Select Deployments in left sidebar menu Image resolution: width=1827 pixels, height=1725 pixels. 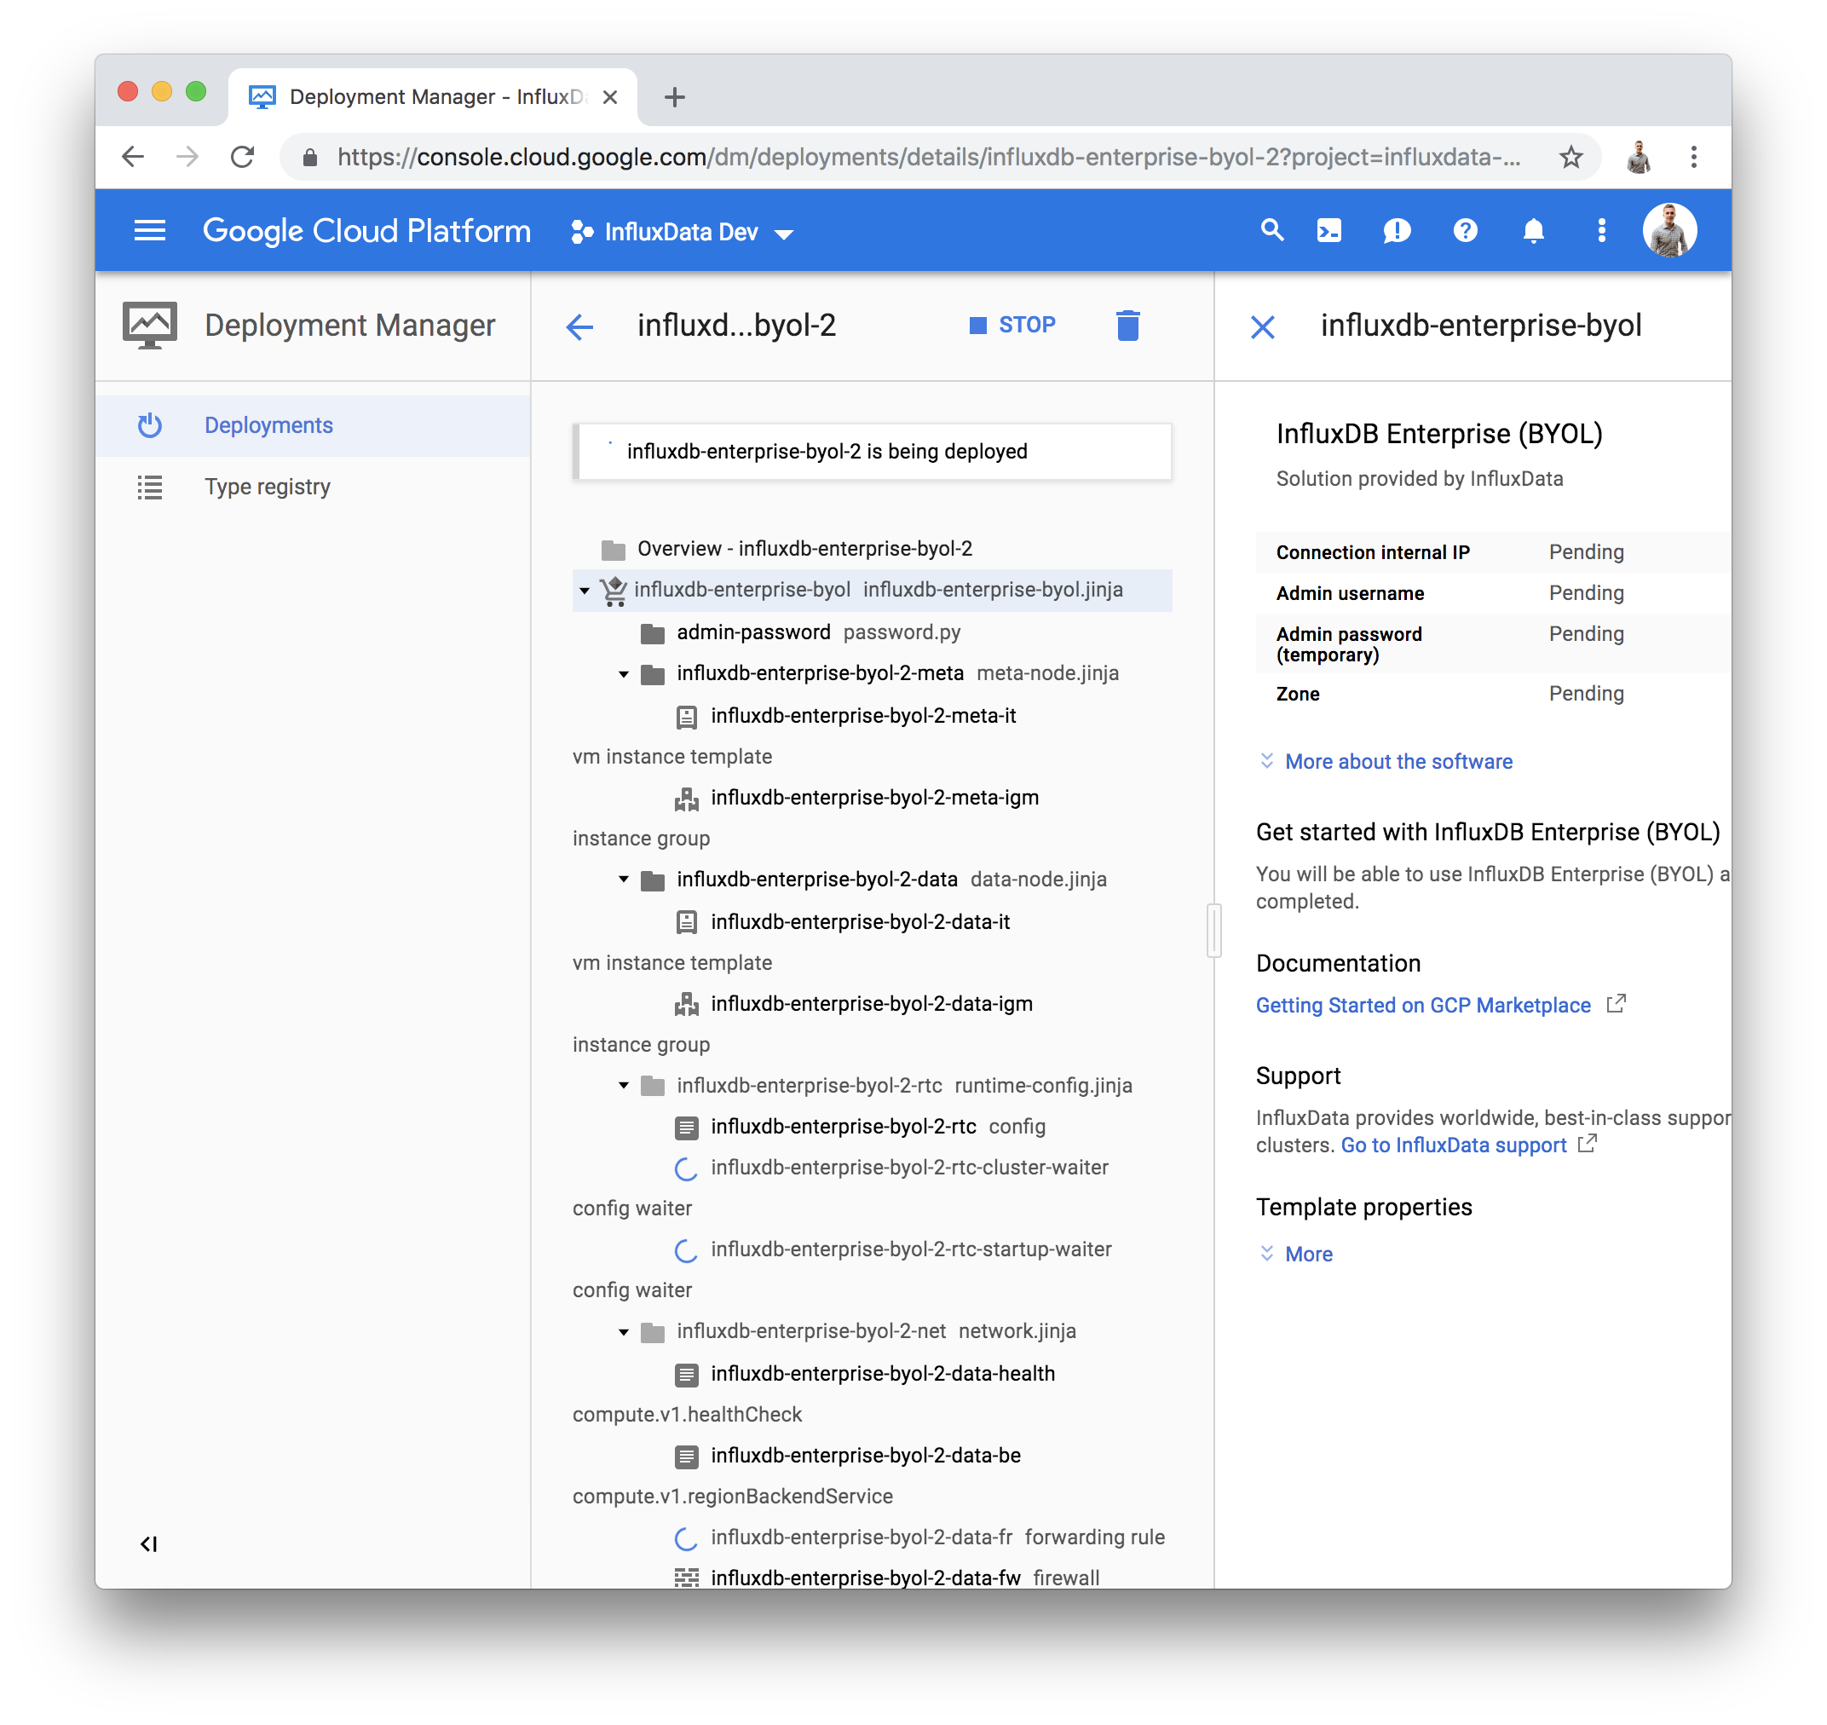tap(266, 424)
